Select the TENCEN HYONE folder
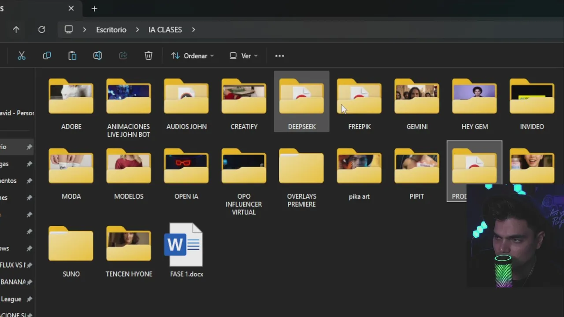Viewport: 564px width, 317px height. (x=129, y=251)
